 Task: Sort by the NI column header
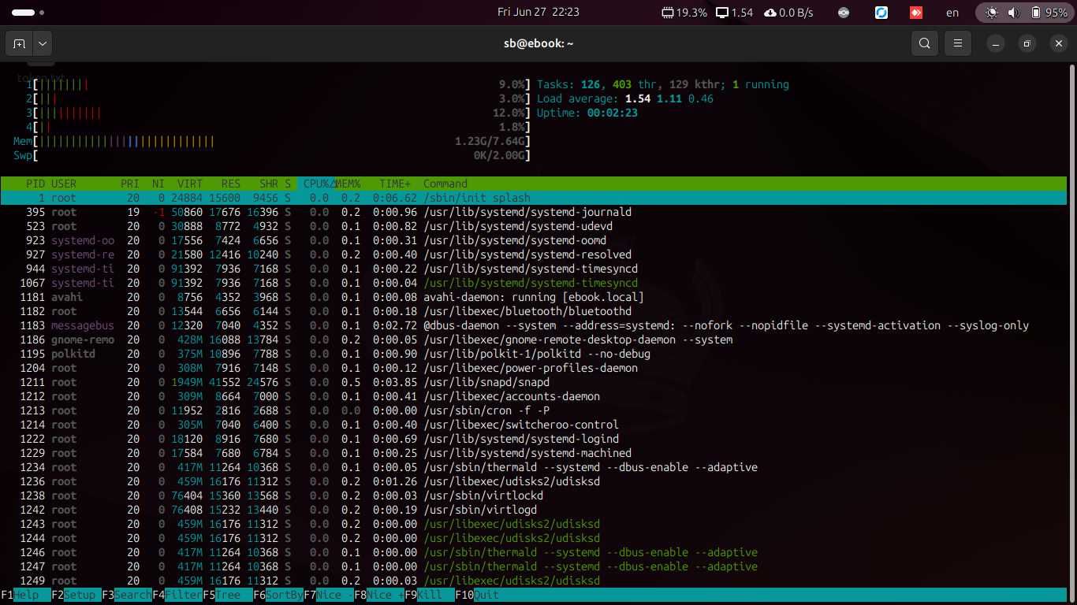pyautogui.click(x=158, y=184)
